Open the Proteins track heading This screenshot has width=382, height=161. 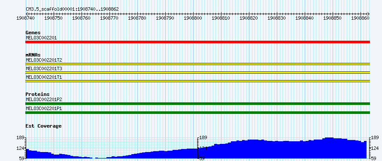click(37, 94)
